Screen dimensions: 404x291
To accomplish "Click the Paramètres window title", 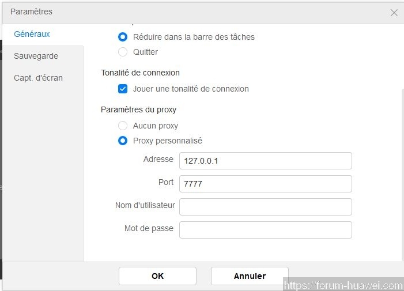I will click(31, 12).
